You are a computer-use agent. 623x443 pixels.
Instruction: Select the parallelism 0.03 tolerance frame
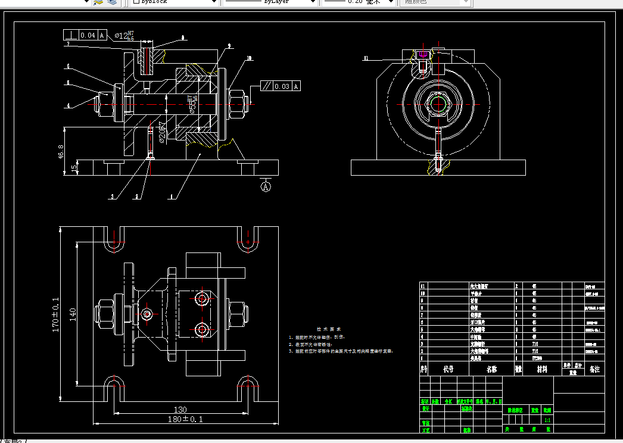[x=281, y=86]
